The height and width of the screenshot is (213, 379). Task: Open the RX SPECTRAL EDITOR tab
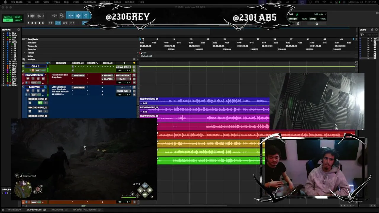(85, 210)
